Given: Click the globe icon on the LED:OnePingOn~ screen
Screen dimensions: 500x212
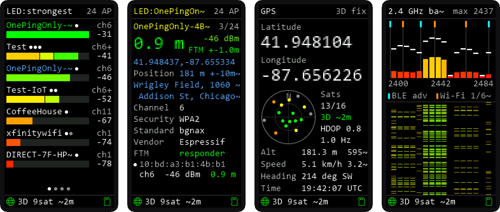Looking at the screenshot, I should [138, 202].
